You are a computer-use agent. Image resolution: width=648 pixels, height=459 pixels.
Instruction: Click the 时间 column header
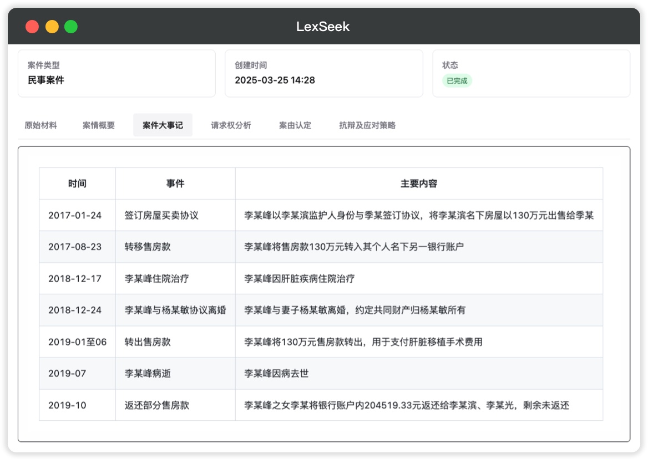pyautogui.click(x=77, y=183)
